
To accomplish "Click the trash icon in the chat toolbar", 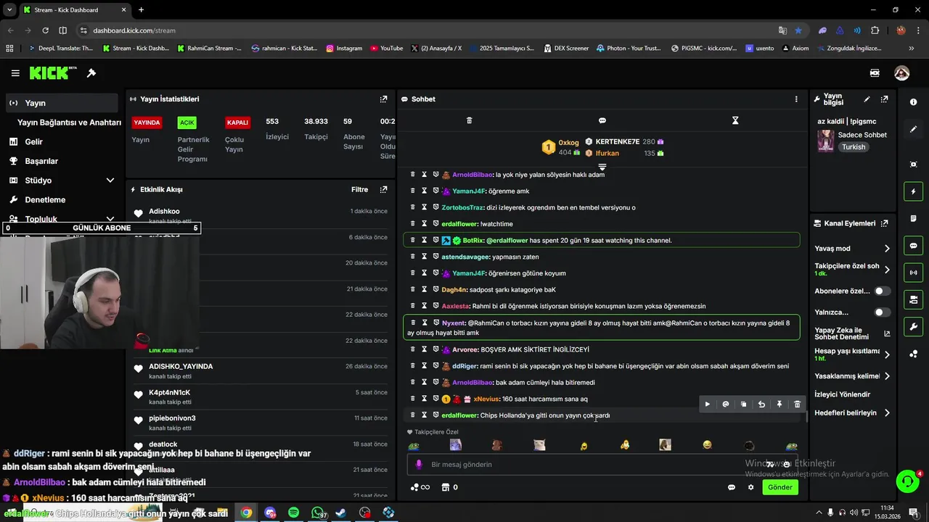I will (x=469, y=120).
